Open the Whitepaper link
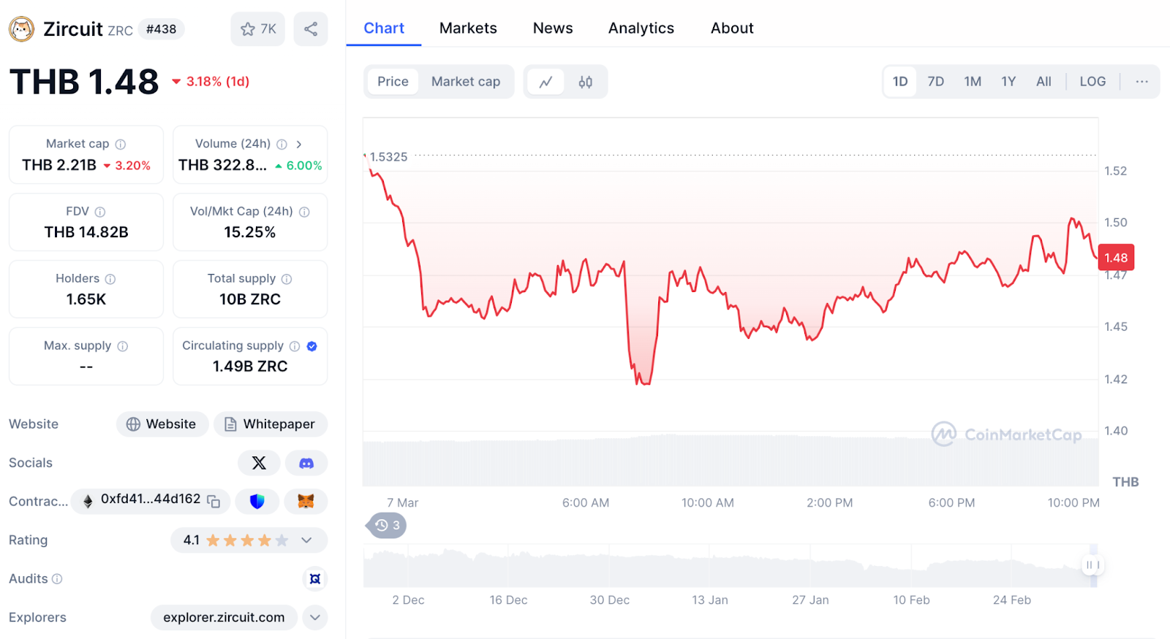This screenshot has height=639, width=1170. pos(271,424)
